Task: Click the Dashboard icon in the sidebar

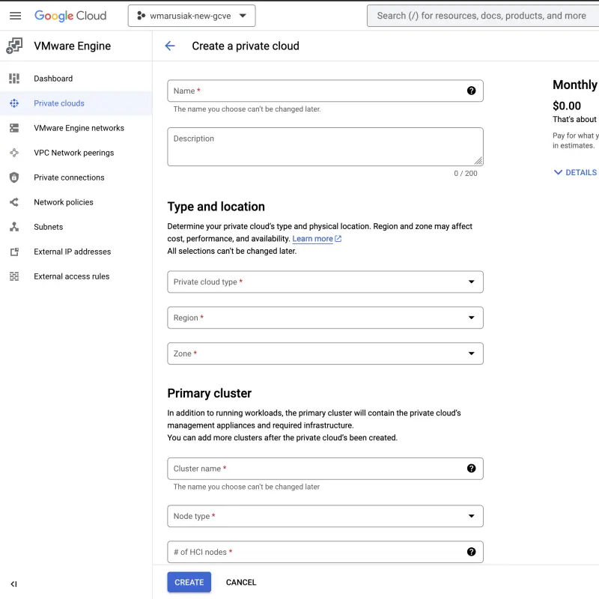Action: pyautogui.click(x=14, y=79)
